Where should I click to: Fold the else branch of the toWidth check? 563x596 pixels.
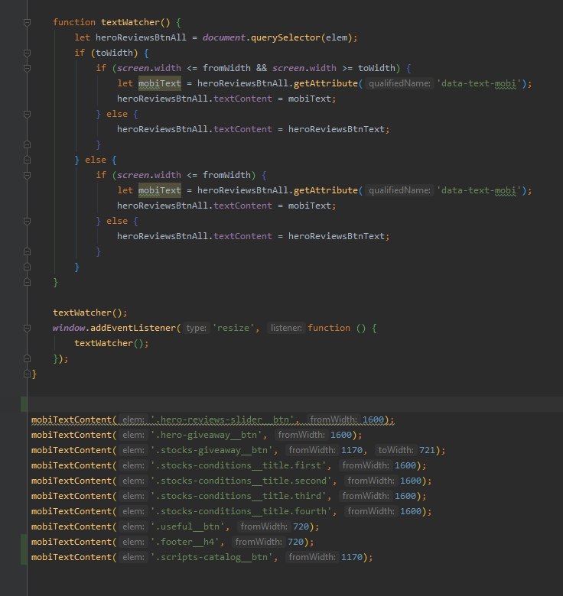point(27,160)
